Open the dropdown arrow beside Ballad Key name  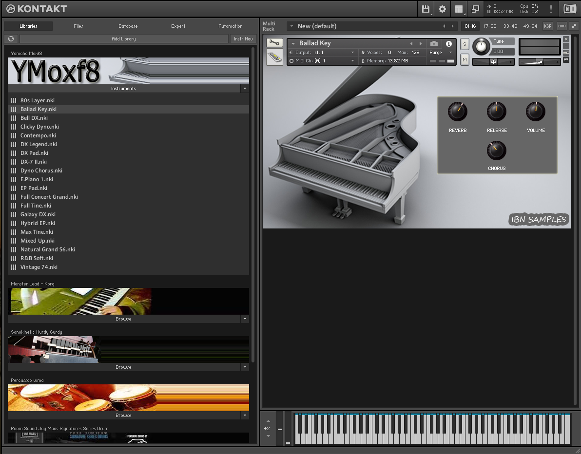[293, 44]
